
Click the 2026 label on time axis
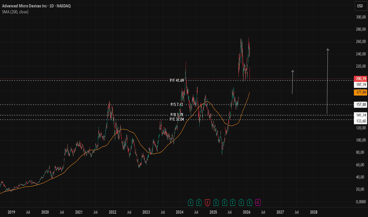coord(247,212)
